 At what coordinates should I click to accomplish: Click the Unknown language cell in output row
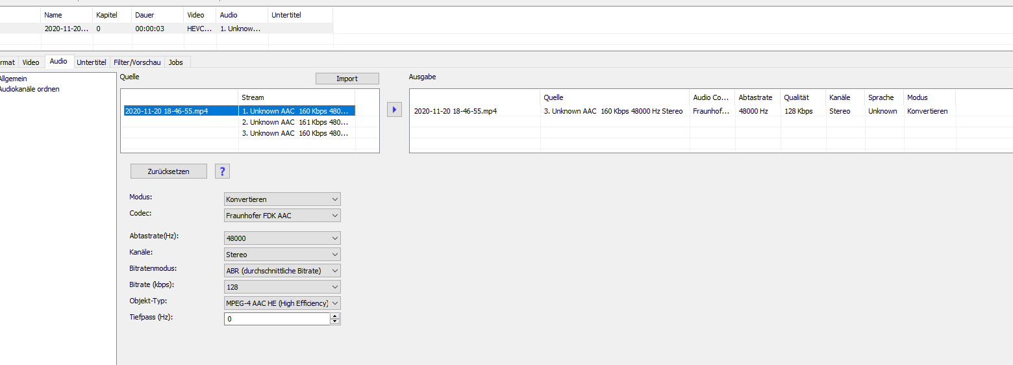884,111
